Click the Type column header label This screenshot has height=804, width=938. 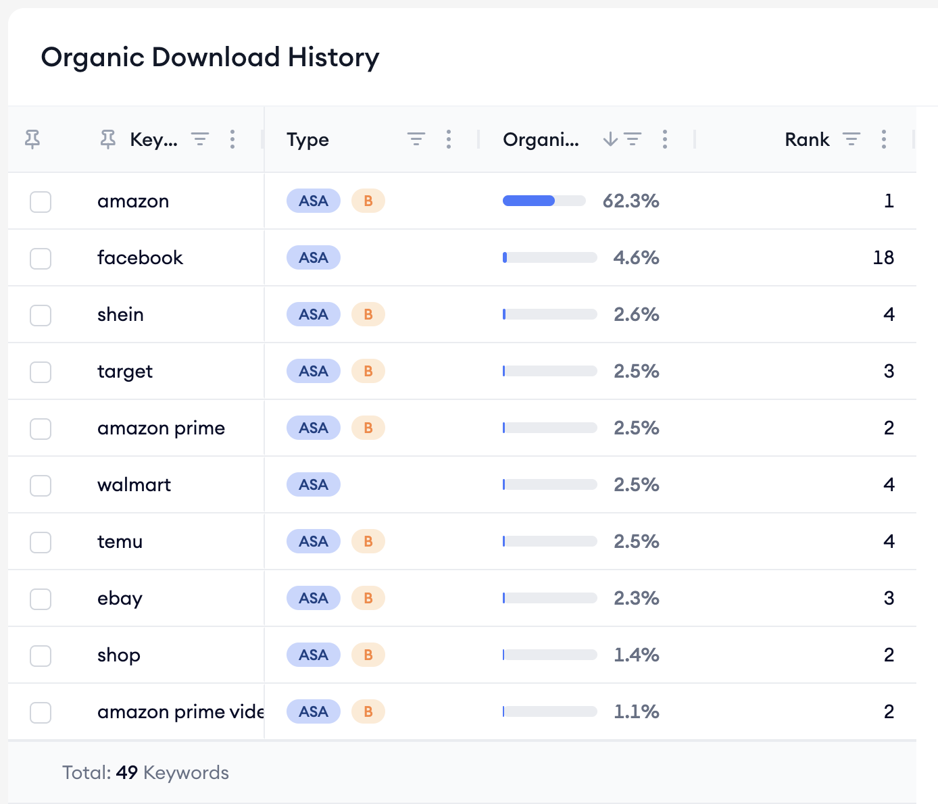pyautogui.click(x=307, y=140)
